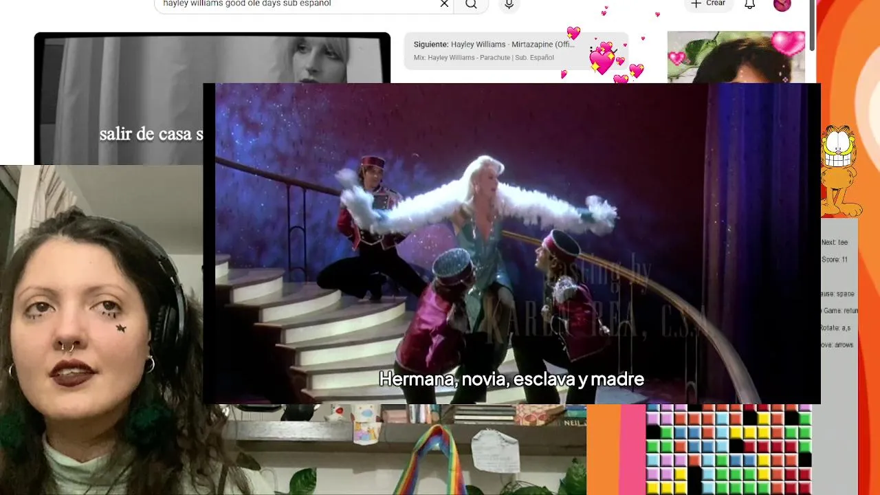Click the Tetris game board
The height and width of the screenshot is (495, 880).
click(729, 450)
